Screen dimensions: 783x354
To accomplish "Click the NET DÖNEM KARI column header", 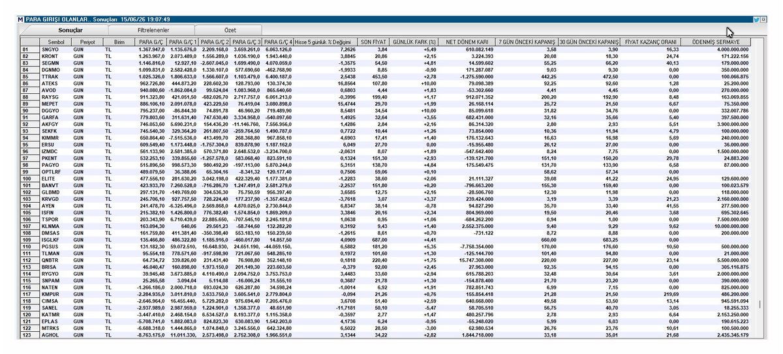I will point(467,42).
